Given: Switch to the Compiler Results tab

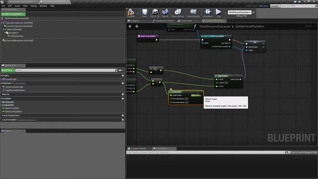Looking at the screenshot, I should click(138, 149).
